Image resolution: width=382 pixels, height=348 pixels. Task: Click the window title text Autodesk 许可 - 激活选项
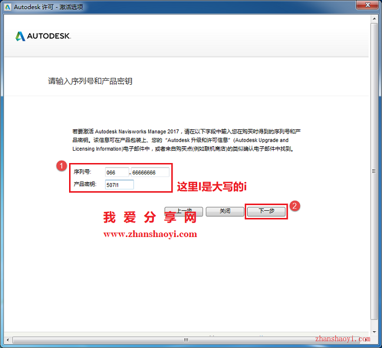click(x=48, y=7)
